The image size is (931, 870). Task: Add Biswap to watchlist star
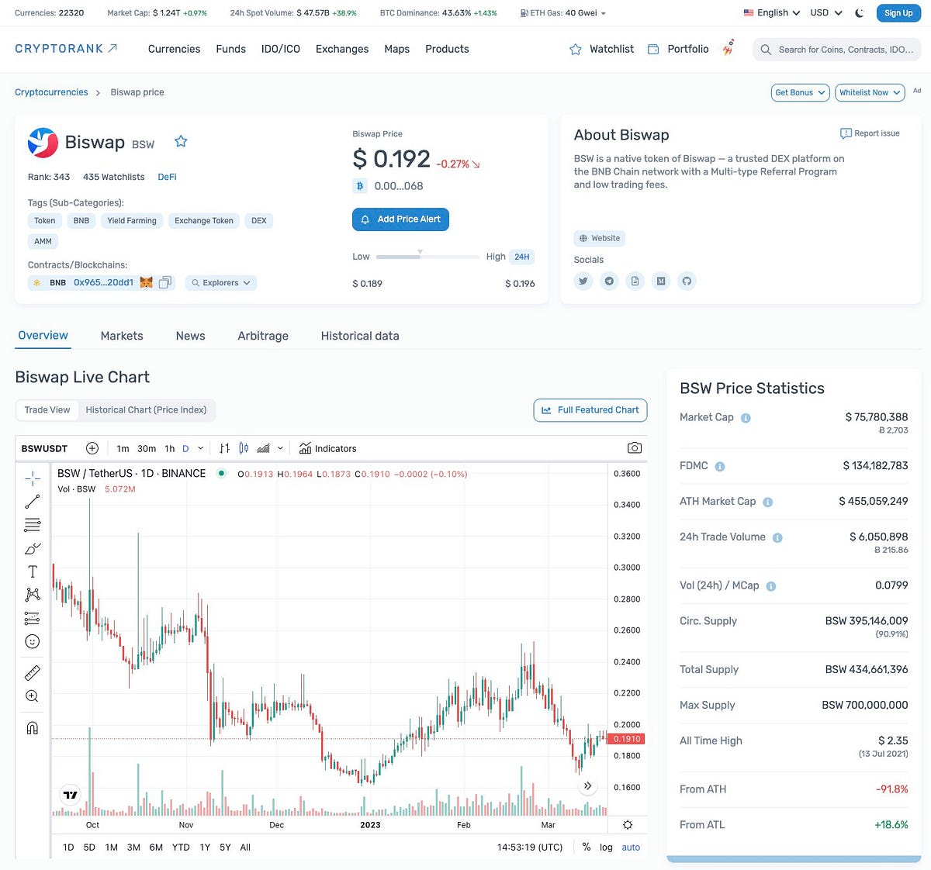pyautogui.click(x=181, y=141)
